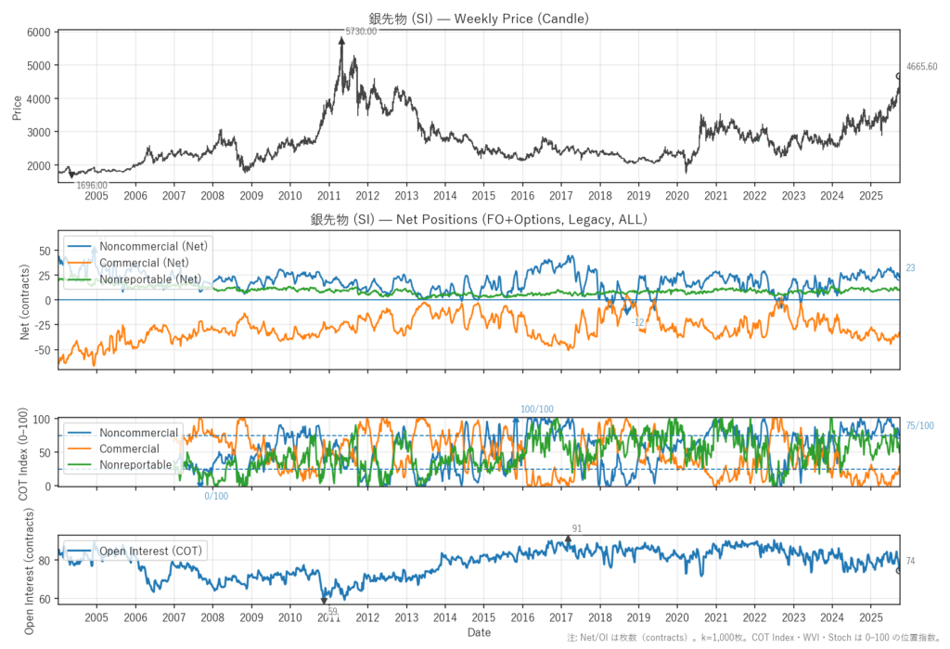Viewport: 950px width, 649px height.
Task: Click the 5730.00 peak price arrow marker
Action: tap(341, 40)
